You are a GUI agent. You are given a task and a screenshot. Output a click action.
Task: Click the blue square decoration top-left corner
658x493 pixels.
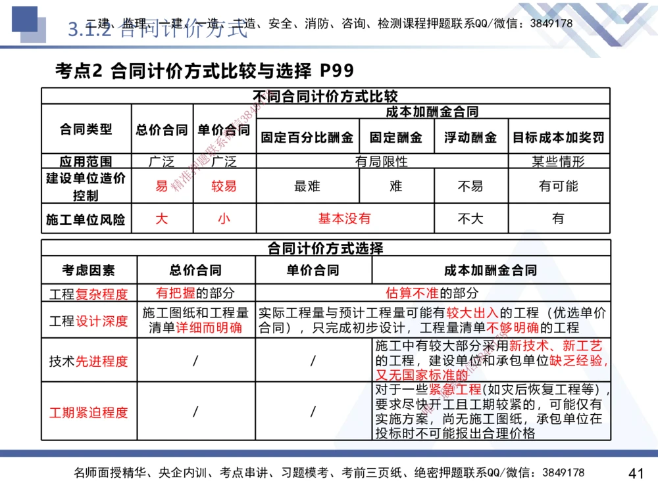[25, 20]
